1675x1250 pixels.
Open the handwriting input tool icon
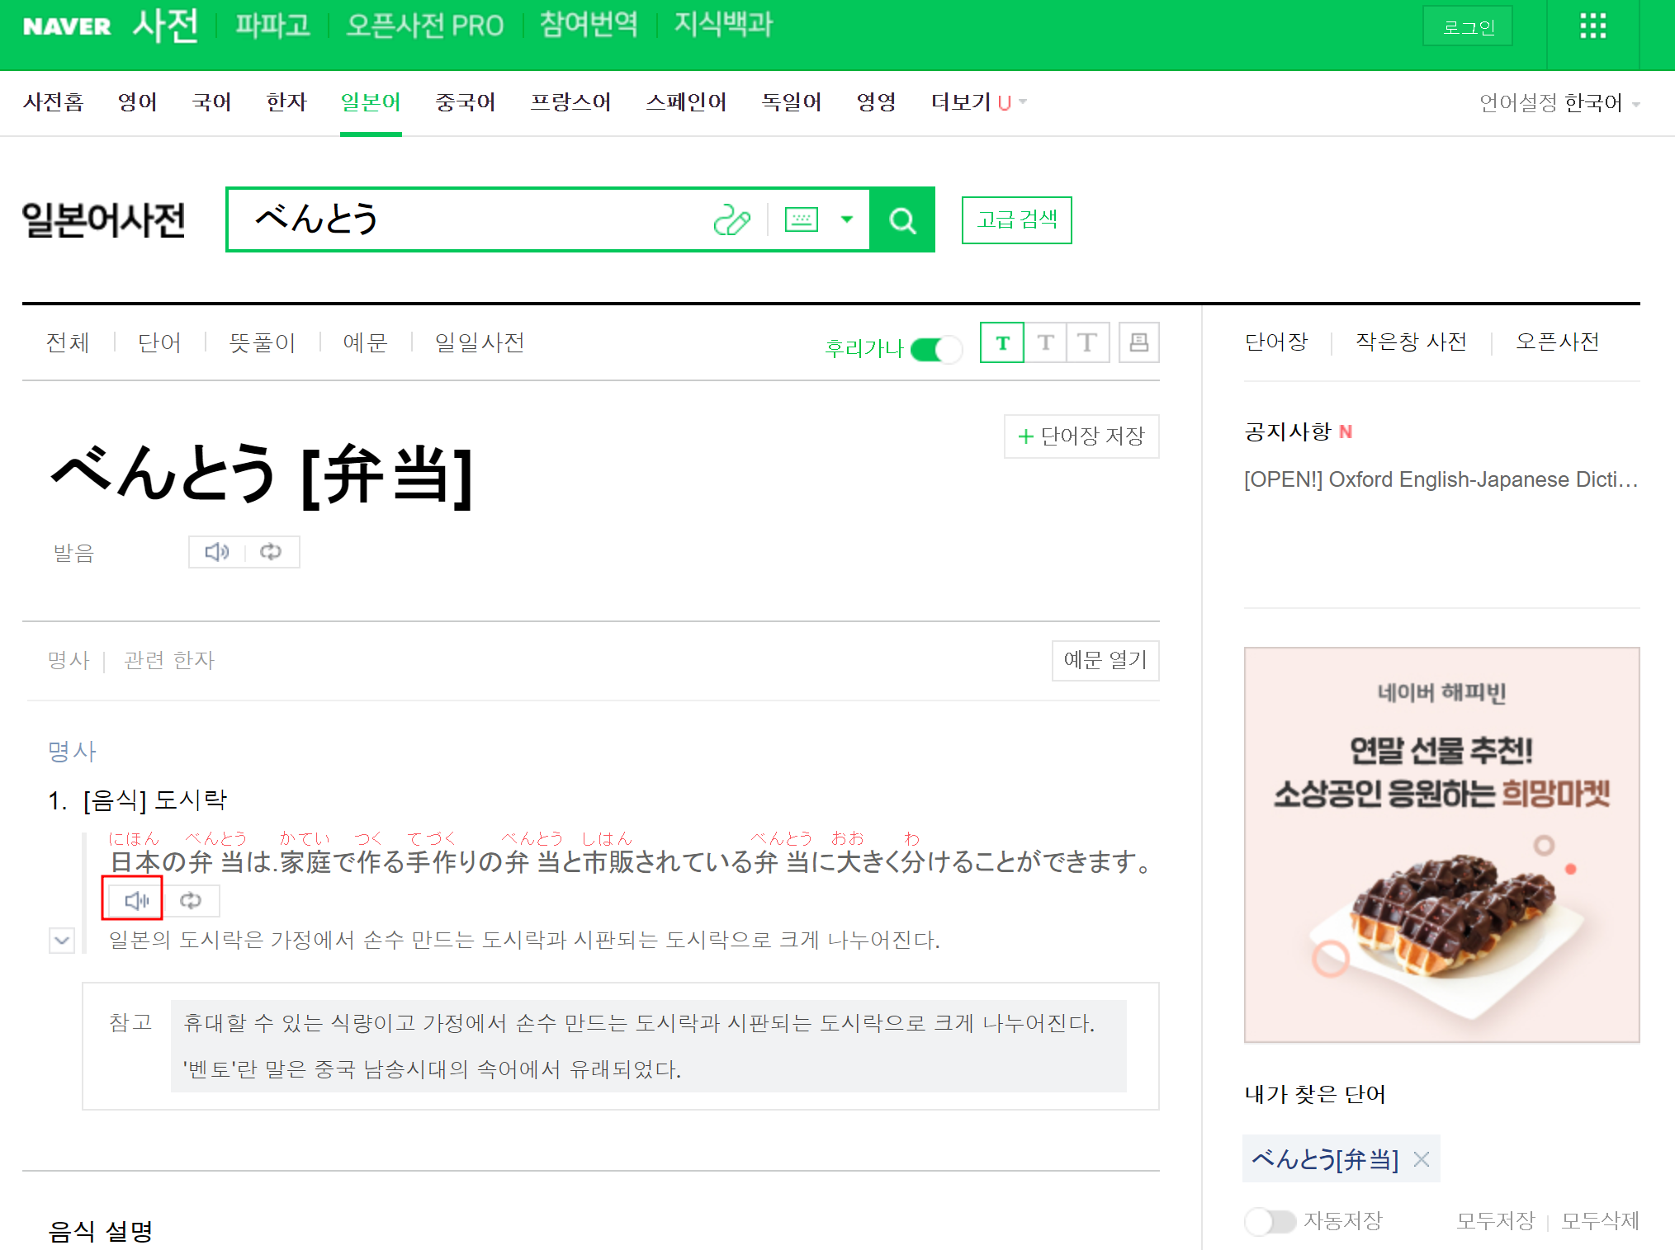tap(731, 220)
